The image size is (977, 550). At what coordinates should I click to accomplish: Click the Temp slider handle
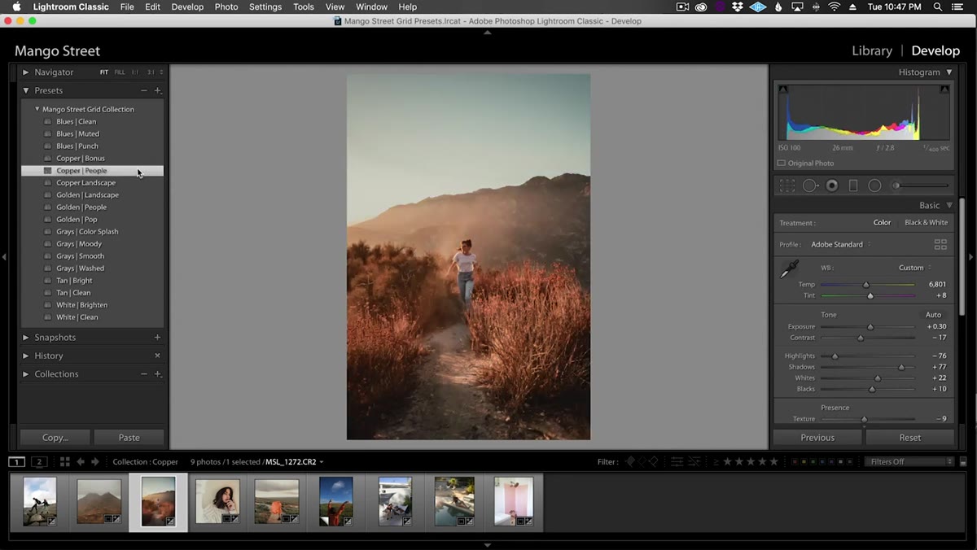[866, 285]
